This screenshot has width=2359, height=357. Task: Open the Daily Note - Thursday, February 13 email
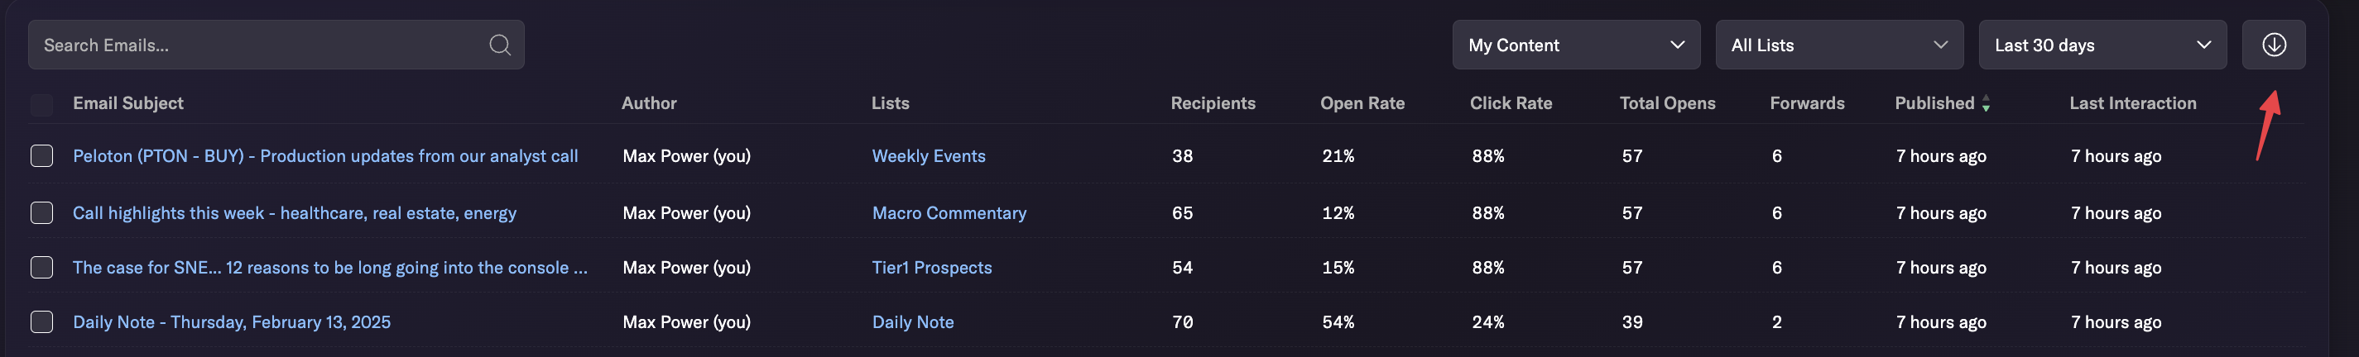pos(232,321)
